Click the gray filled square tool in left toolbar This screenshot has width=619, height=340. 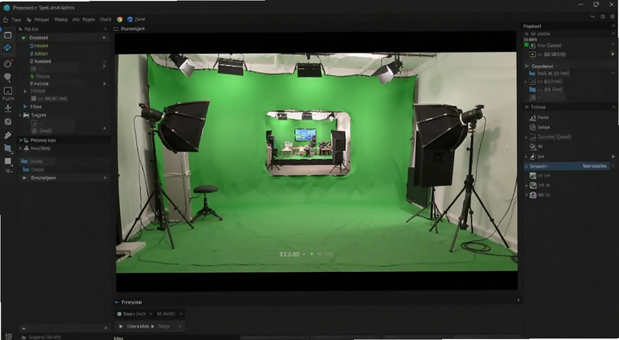8,161
